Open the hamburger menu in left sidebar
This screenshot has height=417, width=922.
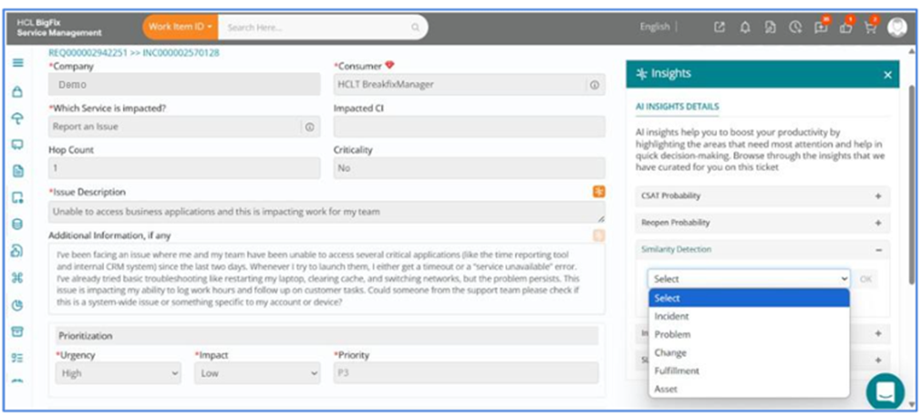tap(18, 63)
